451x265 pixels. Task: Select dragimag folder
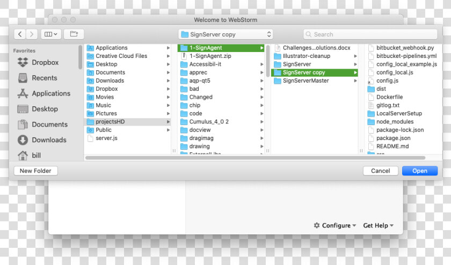(221, 138)
